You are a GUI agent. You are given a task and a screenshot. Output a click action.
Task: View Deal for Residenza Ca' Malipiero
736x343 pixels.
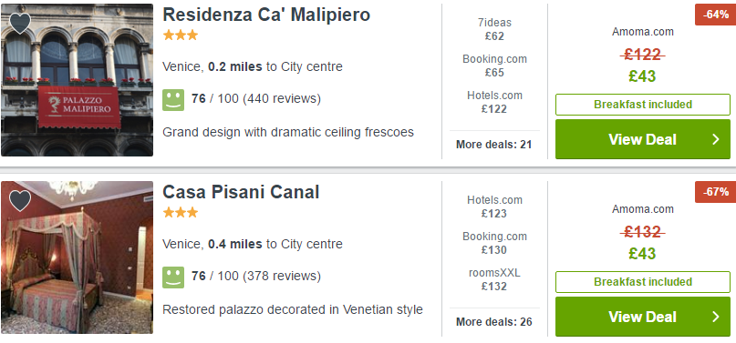(x=643, y=139)
